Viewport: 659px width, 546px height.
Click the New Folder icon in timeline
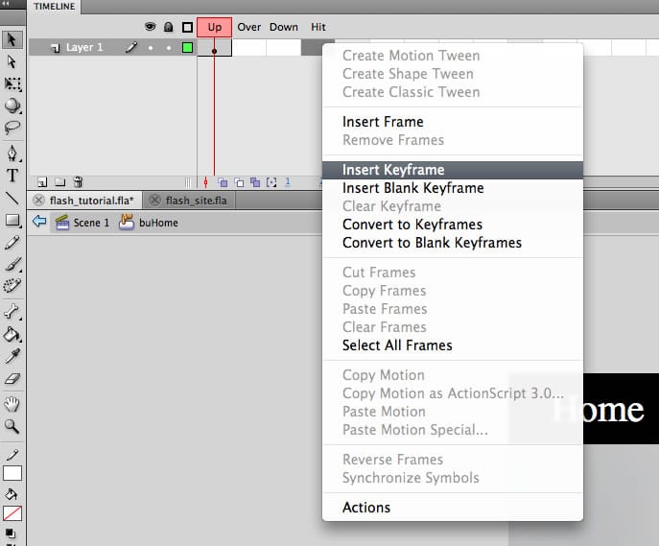(x=60, y=182)
